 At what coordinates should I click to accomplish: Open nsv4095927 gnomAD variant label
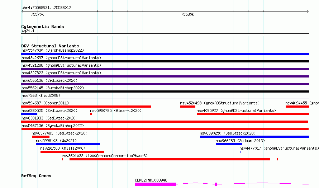coord(236,111)
